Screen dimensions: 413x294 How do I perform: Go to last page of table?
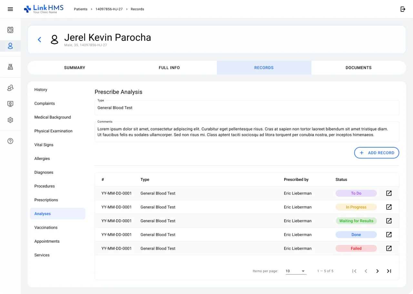pyautogui.click(x=389, y=271)
